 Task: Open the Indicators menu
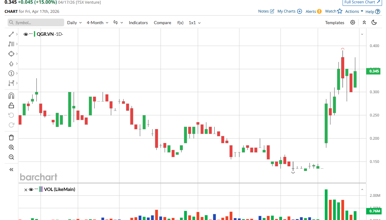point(138,23)
